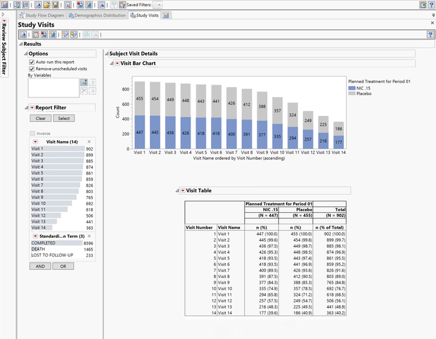This screenshot has height=339, width=436.
Task: Click the help question mark in Study Visits toolbar
Action: coord(429,35)
